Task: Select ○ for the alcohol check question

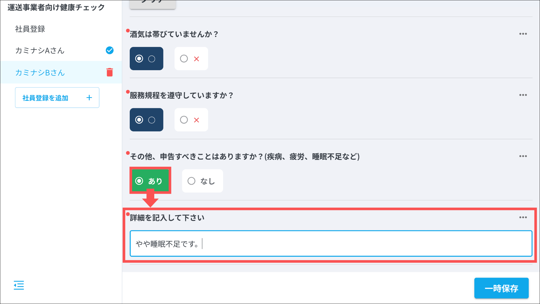Action: pos(146,59)
